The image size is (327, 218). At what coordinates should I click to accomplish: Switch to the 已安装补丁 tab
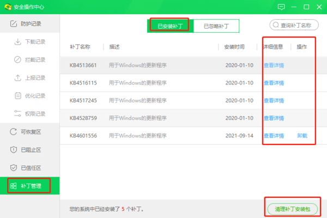(x=169, y=25)
